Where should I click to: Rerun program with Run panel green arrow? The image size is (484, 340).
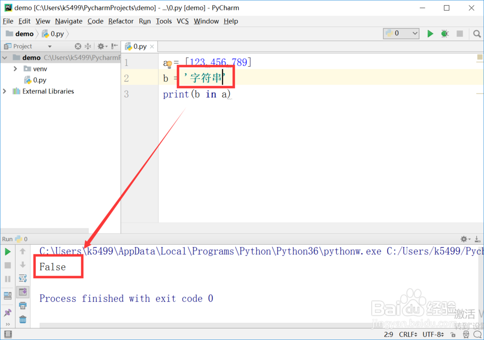pyautogui.click(x=8, y=252)
